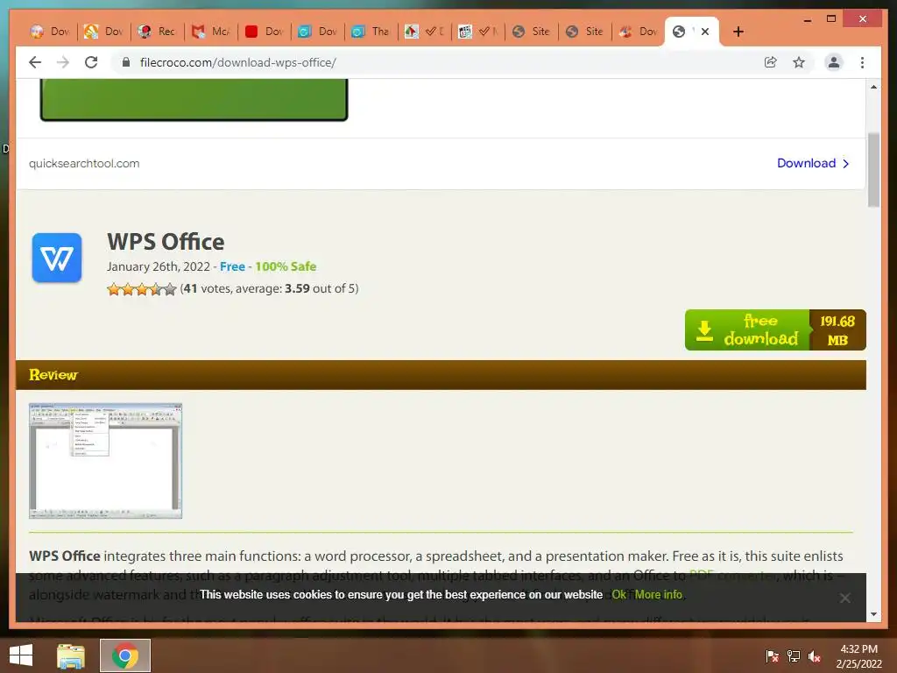Image resolution: width=897 pixels, height=673 pixels.
Task: Click the vertical scrollbar thumb
Action: 873,170
